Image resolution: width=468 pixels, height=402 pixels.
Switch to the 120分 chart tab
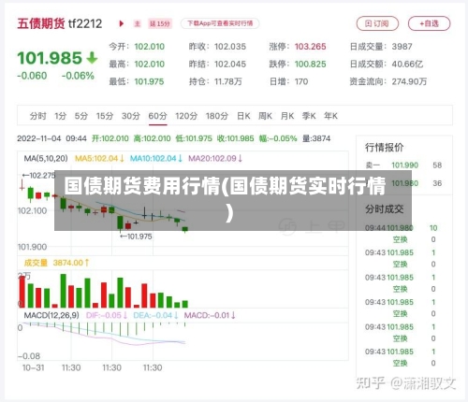point(186,116)
